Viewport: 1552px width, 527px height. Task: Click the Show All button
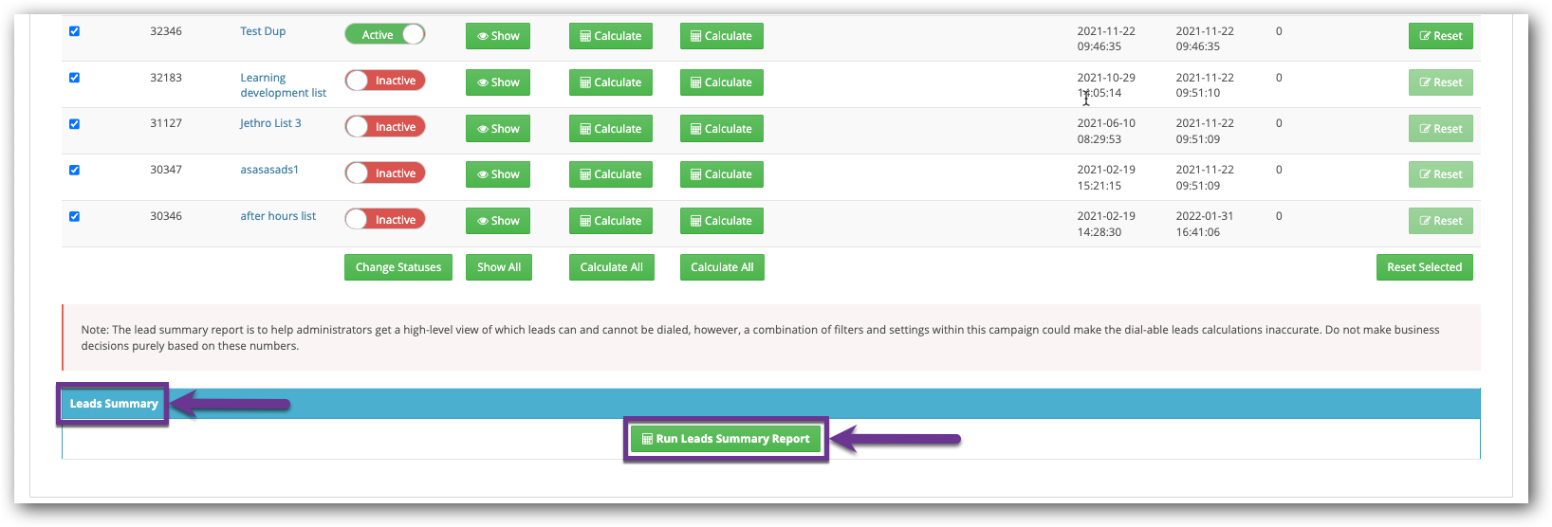(499, 267)
